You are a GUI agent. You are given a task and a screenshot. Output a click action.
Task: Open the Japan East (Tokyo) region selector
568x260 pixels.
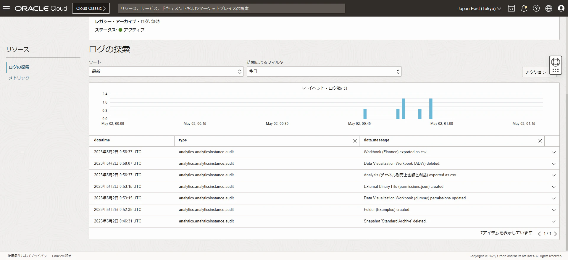[479, 8]
